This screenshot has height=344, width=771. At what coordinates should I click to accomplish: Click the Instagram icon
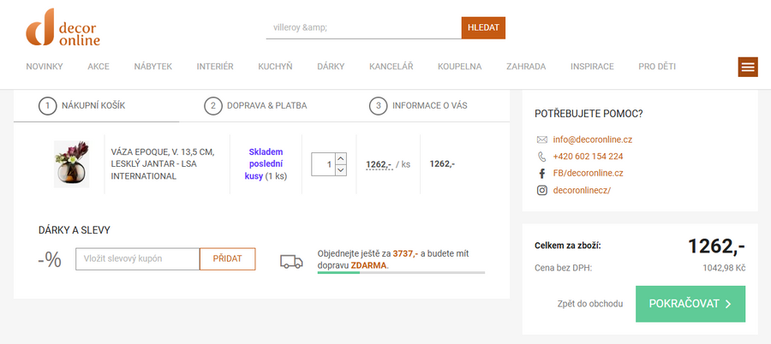(x=541, y=190)
